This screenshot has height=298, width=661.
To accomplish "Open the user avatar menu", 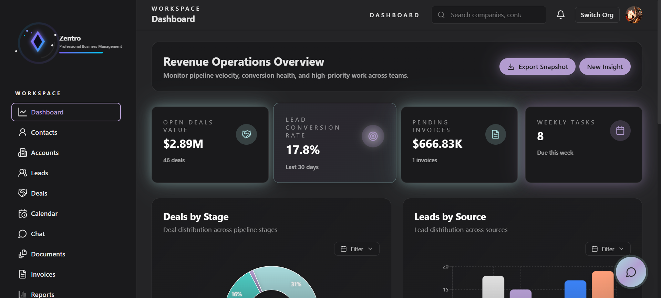I will click(634, 15).
